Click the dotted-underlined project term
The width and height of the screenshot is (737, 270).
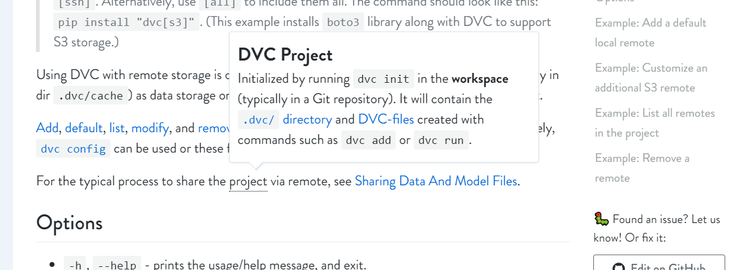pos(248,182)
